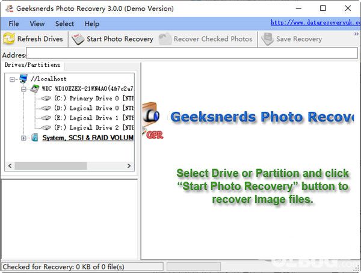Viewport: 361px width, 273px height.
Task: Click the localhost computer icon
Action: (x=23, y=79)
